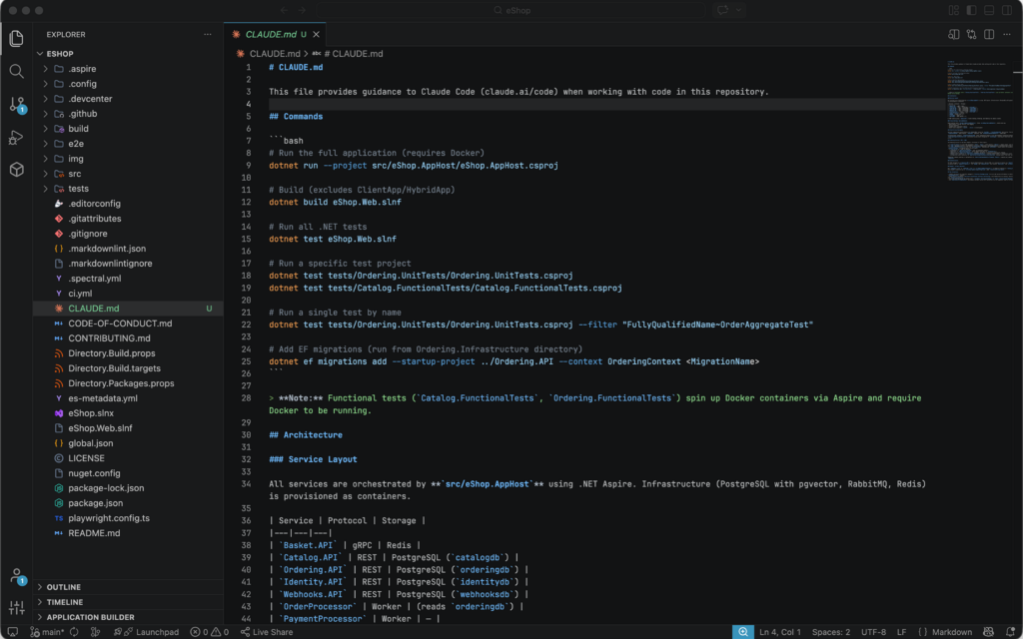Open the Run and Debug view
The width and height of the screenshot is (1023, 639).
point(16,137)
